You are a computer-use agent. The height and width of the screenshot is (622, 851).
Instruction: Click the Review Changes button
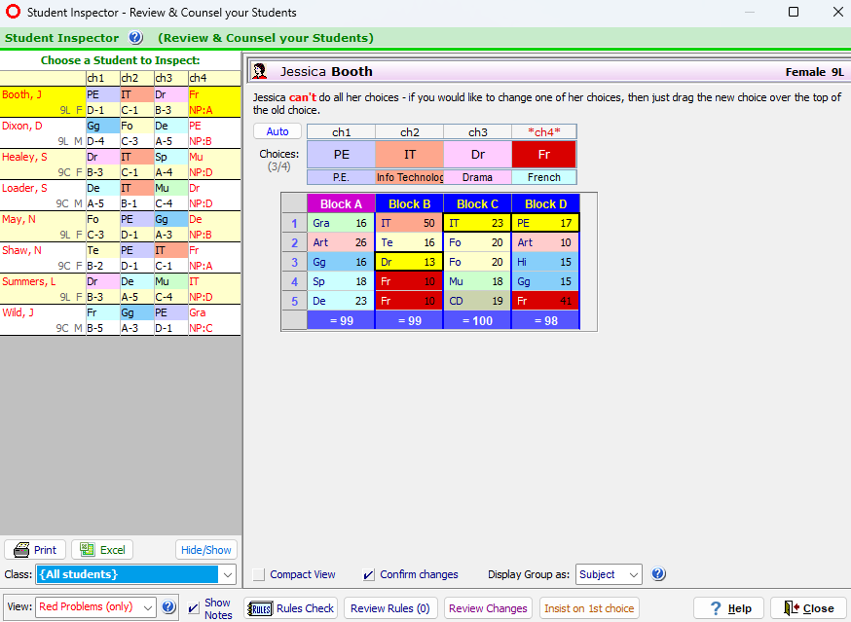[488, 608]
